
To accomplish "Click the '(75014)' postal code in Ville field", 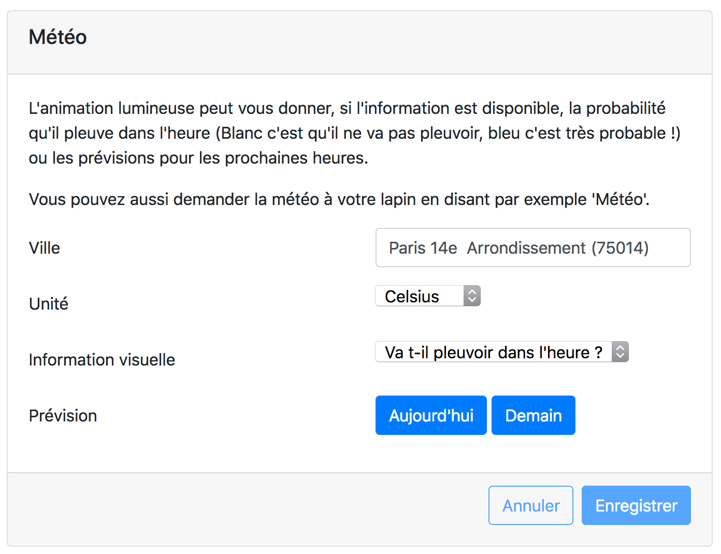I will pos(621,248).
